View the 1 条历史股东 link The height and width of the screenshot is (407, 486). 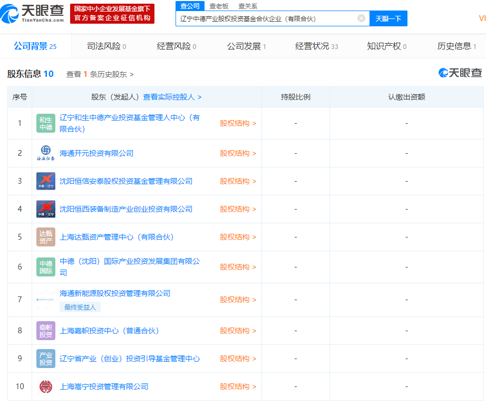100,74
